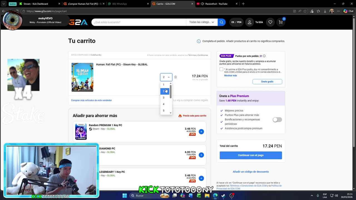This screenshot has width=356, height=200.
Task: Click OBS Studio taskbar icon
Action: tap(232, 196)
